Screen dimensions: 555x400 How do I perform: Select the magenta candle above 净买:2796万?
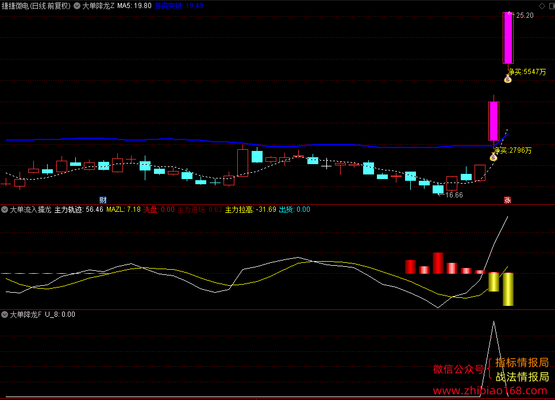(494, 121)
